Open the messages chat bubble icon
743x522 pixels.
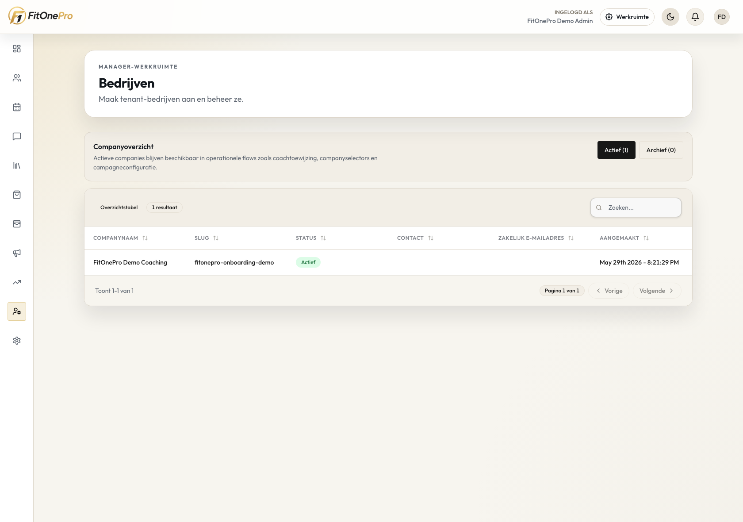17,136
